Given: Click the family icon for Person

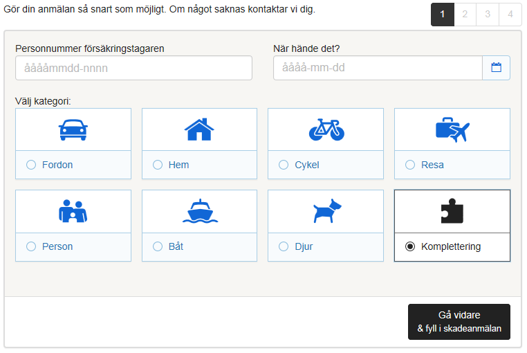Looking at the screenshot, I should 73,211.
